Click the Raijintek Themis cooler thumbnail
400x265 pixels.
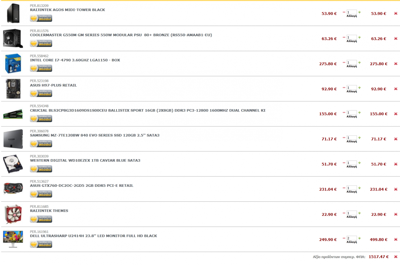13,214
